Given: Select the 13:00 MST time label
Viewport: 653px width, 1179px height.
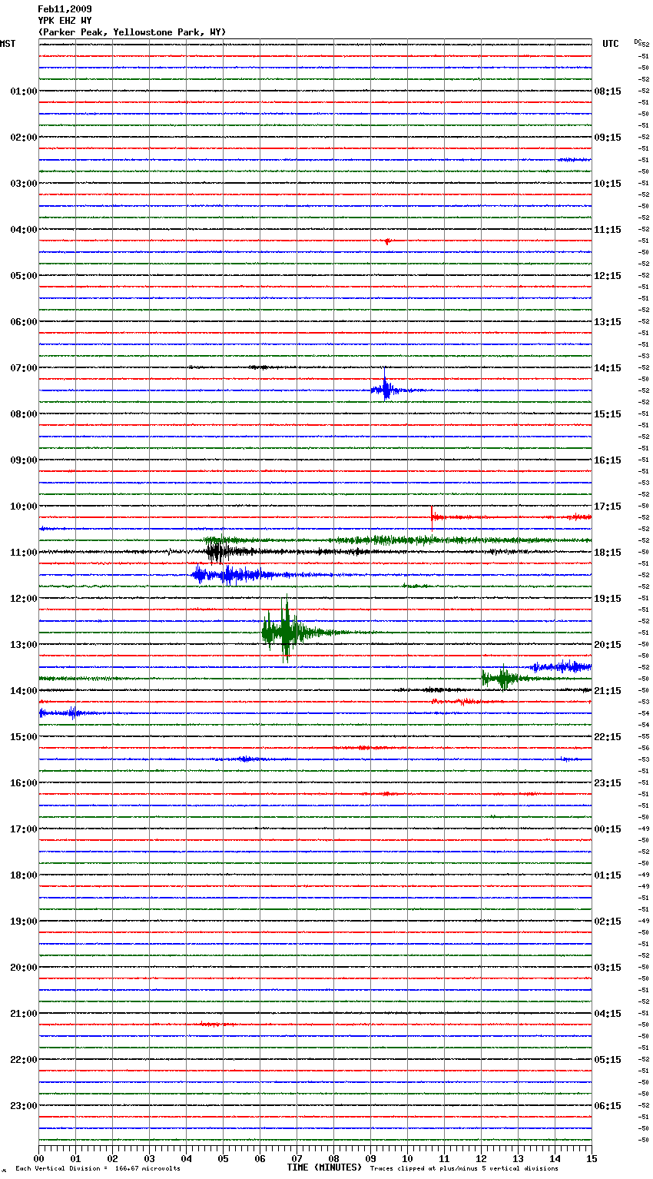Looking at the screenshot, I should (23, 645).
